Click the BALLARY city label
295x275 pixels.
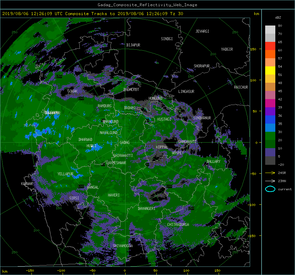click(213, 162)
